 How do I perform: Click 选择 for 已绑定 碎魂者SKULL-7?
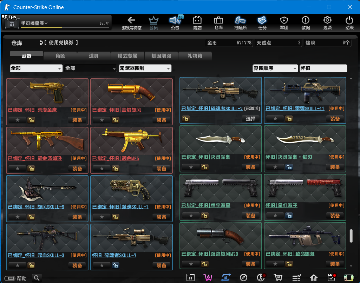point(250,119)
